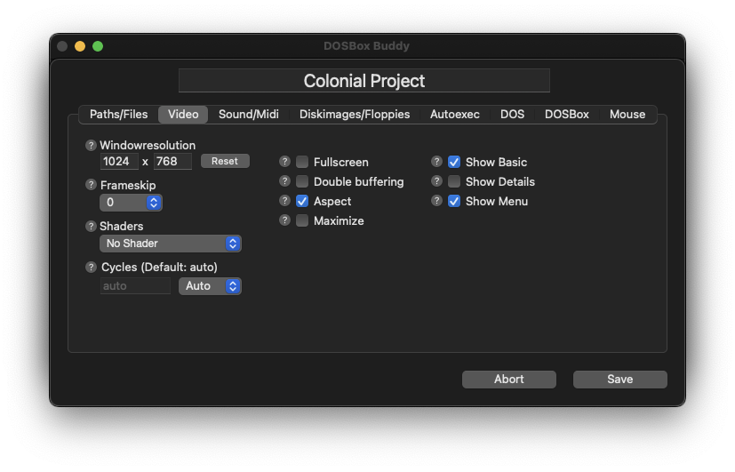The height and width of the screenshot is (472, 735).
Task: Open help icon beside Double buffering
Action: coord(284,181)
